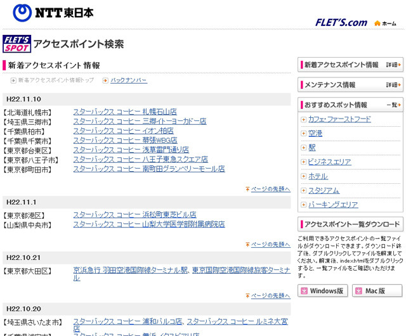Click the アクセスポイント検索 page title

pos(79,44)
